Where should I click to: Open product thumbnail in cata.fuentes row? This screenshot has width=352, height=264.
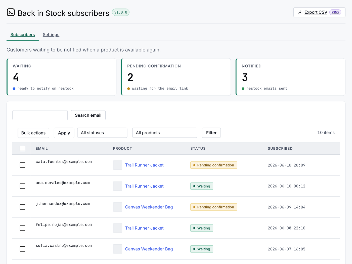117,165
